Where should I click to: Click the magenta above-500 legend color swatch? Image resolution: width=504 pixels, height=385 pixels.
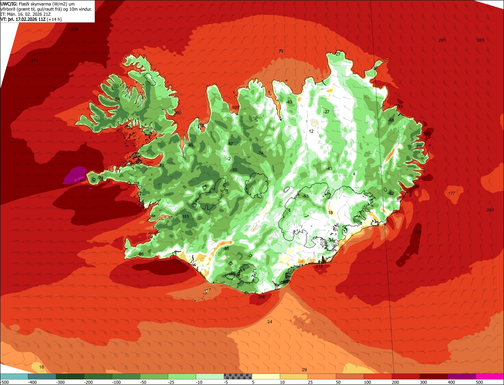point(489,376)
